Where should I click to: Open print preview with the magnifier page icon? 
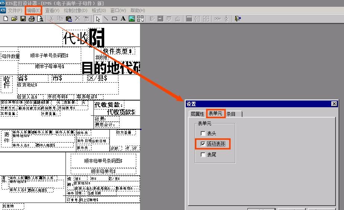40,19
